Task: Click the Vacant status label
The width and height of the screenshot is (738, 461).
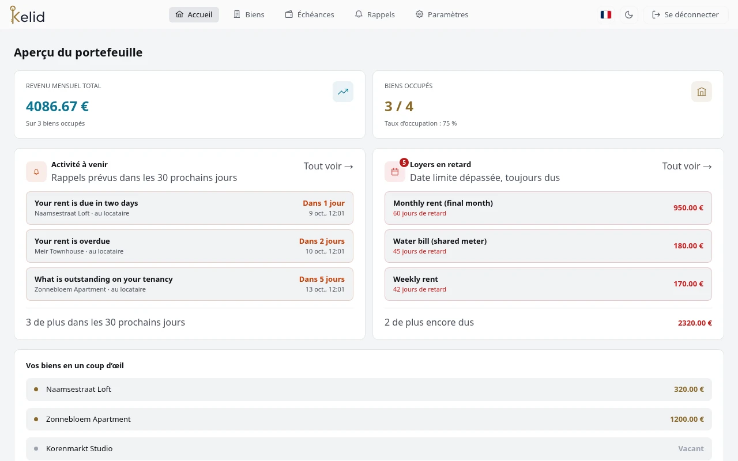Action: pos(691,448)
